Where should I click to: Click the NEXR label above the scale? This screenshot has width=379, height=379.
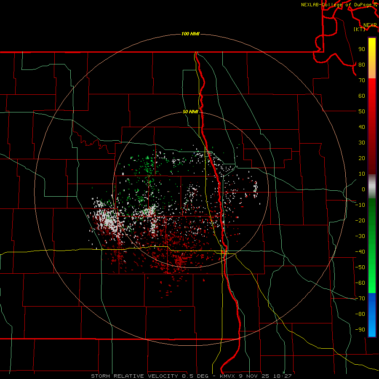click(x=370, y=25)
